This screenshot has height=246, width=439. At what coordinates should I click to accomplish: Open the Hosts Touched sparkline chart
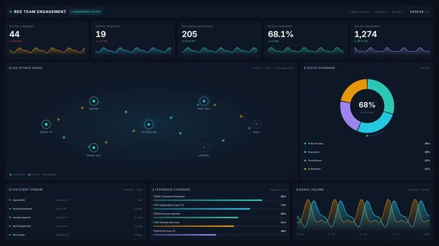coord(134,51)
